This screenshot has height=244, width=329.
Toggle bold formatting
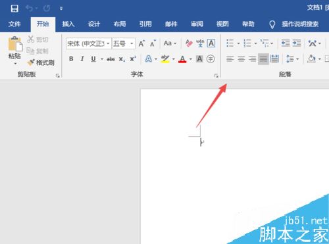(x=71, y=59)
